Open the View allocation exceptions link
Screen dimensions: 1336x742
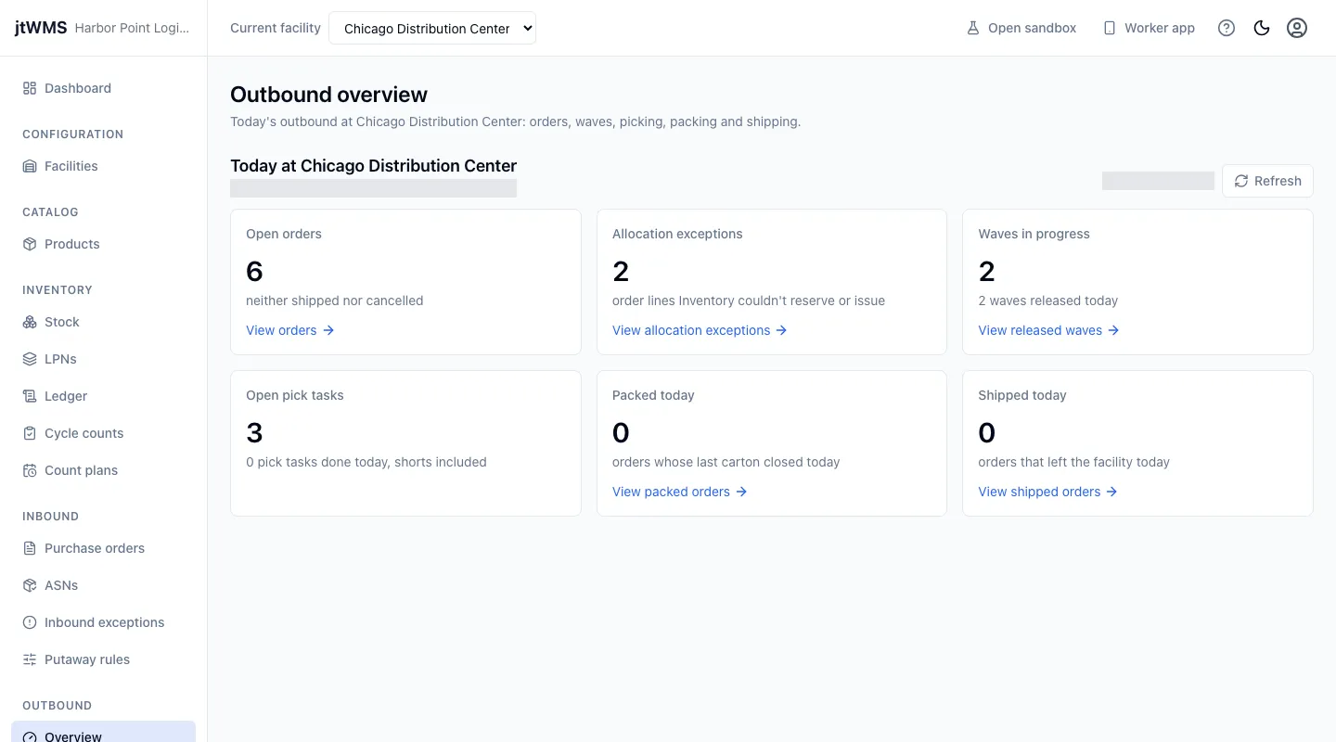tap(700, 330)
